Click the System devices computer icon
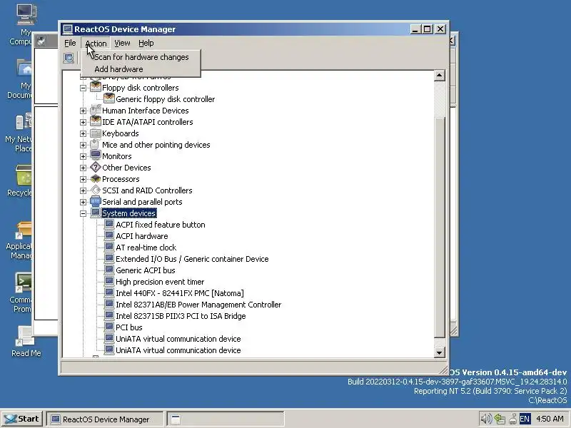This screenshot has width=571, height=428. pos(96,213)
